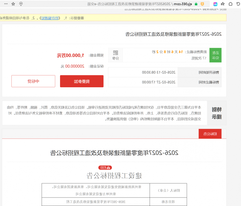Click the 售标截止时间 label cell

(x=199, y=82)
